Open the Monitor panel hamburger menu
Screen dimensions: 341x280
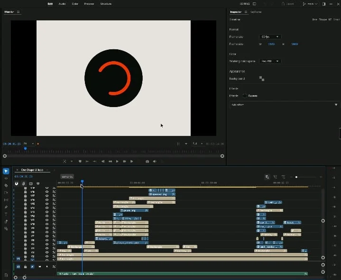18,12
